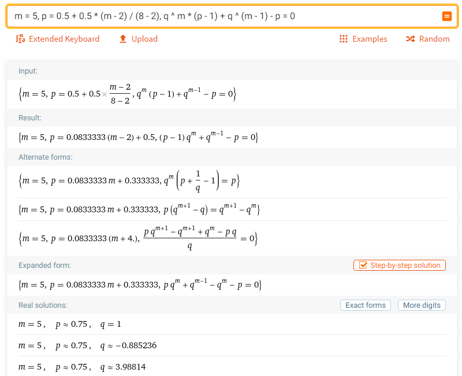The image size is (462, 376).
Task: Select the Input formula expression
Action: point(128,94)
